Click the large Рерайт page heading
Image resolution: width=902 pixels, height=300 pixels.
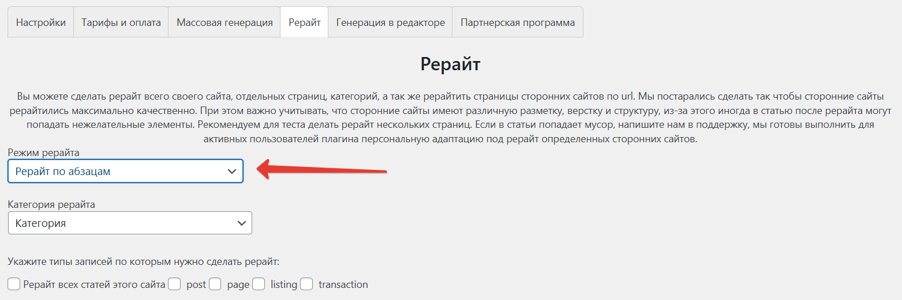[450, 64]
